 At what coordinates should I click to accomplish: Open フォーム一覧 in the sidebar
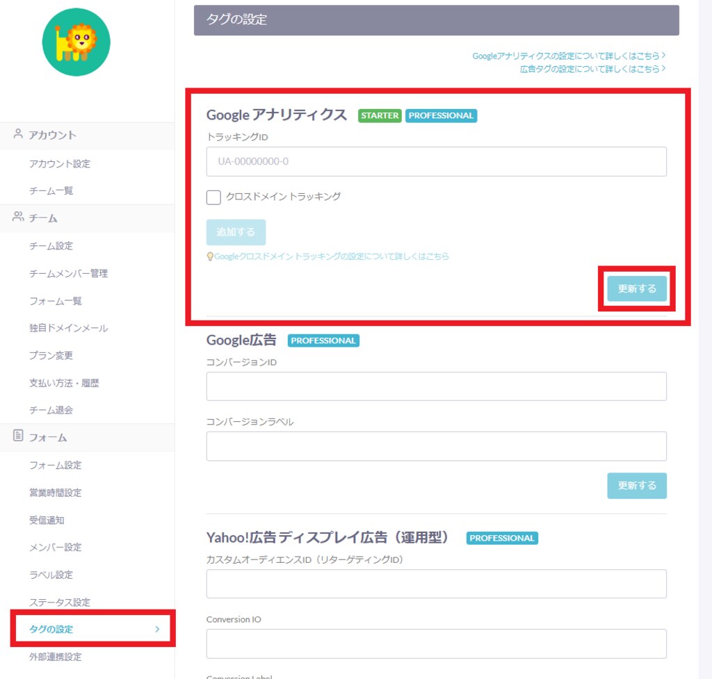point(56,301)
